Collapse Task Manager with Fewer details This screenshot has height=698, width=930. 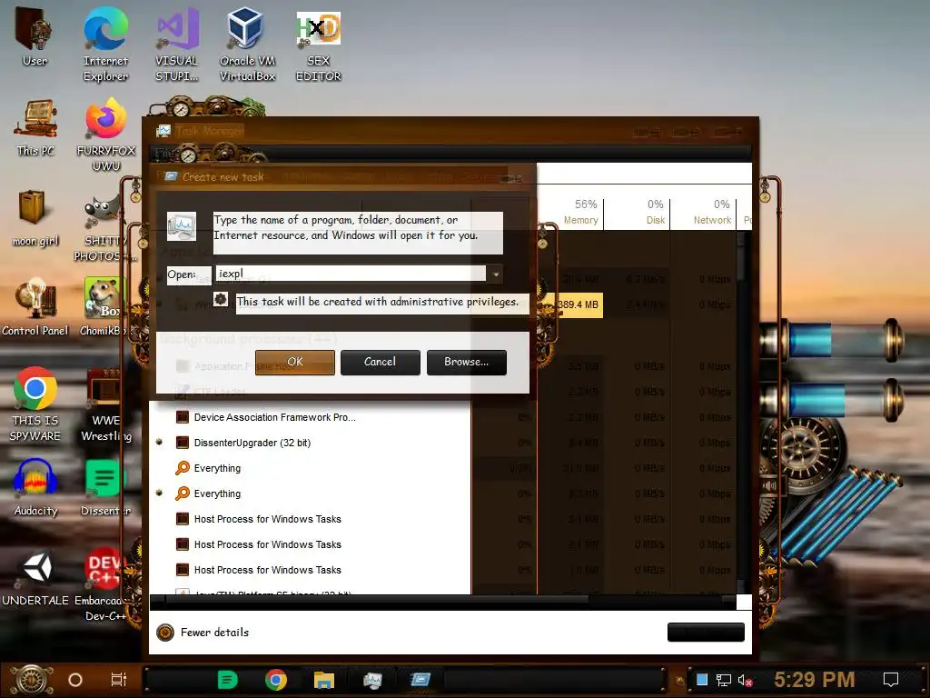pos(203,633)
